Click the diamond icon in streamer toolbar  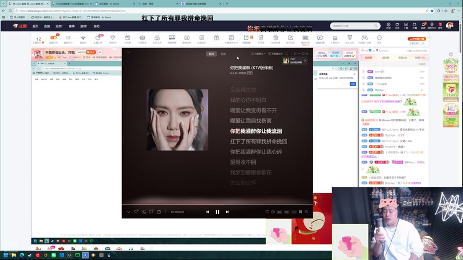tap(112, 38)
